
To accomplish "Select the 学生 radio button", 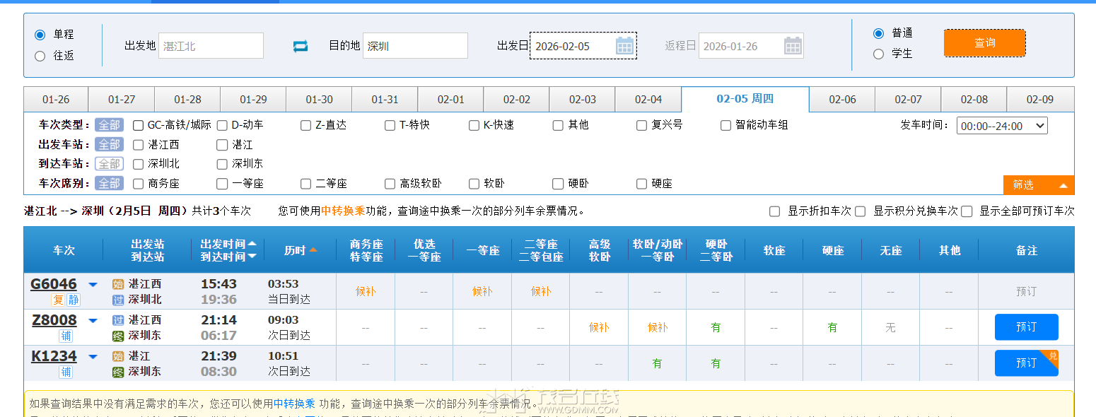I will click(878, 53).
